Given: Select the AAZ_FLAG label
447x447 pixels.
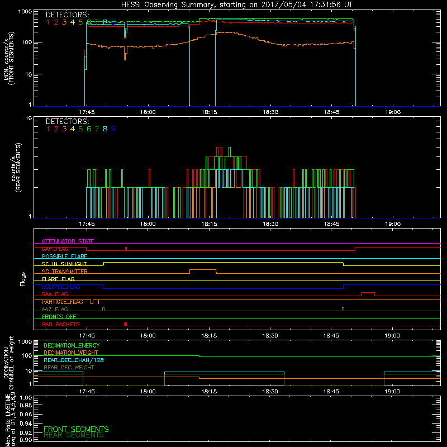Looking at the screenshot, I should coord(55,310).
